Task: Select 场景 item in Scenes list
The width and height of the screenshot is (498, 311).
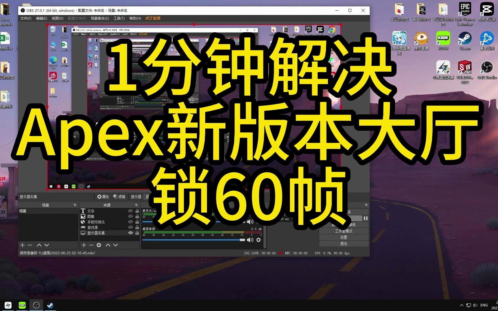Action: pyautogui.click(x=48, y=211)
